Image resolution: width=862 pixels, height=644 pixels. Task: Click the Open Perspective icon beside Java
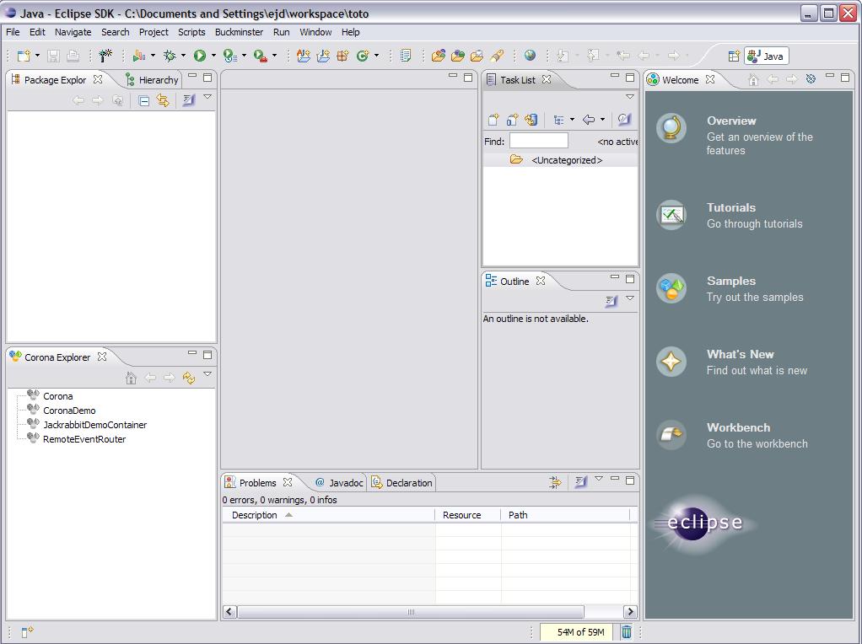[733, 56]
